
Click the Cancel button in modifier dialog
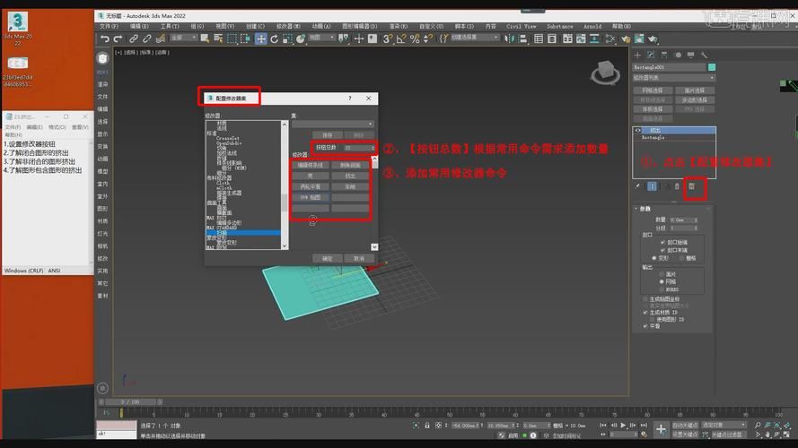(359, 259)
